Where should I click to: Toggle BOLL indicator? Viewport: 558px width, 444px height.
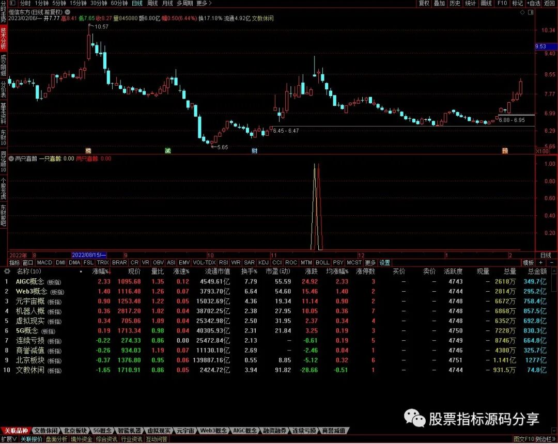click(x=322, y=263)
